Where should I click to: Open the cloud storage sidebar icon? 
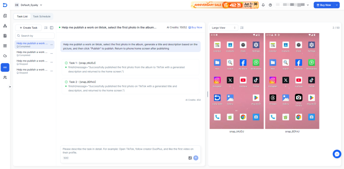5,56
